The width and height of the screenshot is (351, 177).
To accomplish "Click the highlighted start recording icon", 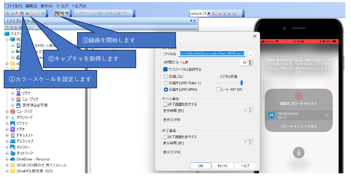I will [58, 13].
